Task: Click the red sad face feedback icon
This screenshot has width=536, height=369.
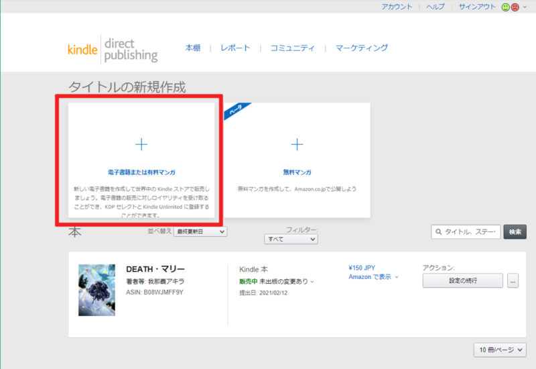Action: pyautogui.click(x=515, y=7)
